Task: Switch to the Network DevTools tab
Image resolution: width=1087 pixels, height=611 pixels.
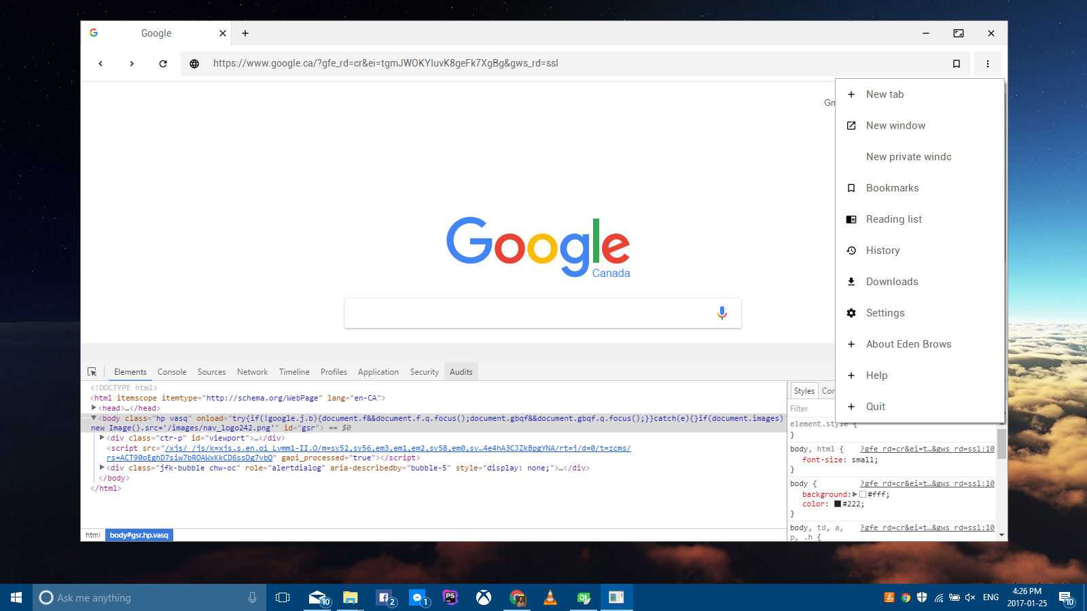Action: 252,372
